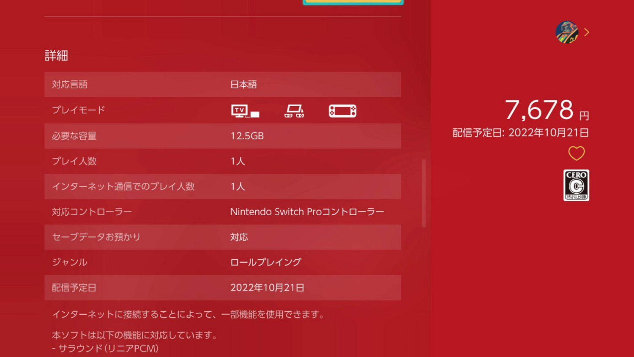
Task: Click the ロールプレイング genre entry
Action: pyautogui.click(x=265, y=262)
